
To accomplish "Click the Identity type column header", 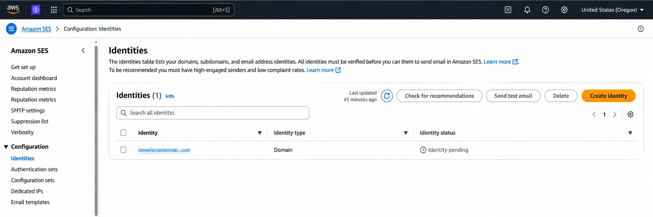I will [290, 133].
